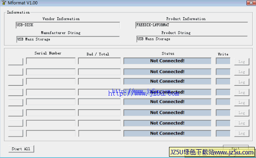Viewport: 256px width, 158px height.
Task: Click the blank start button of the third row
Action: (x=16, y=82)
